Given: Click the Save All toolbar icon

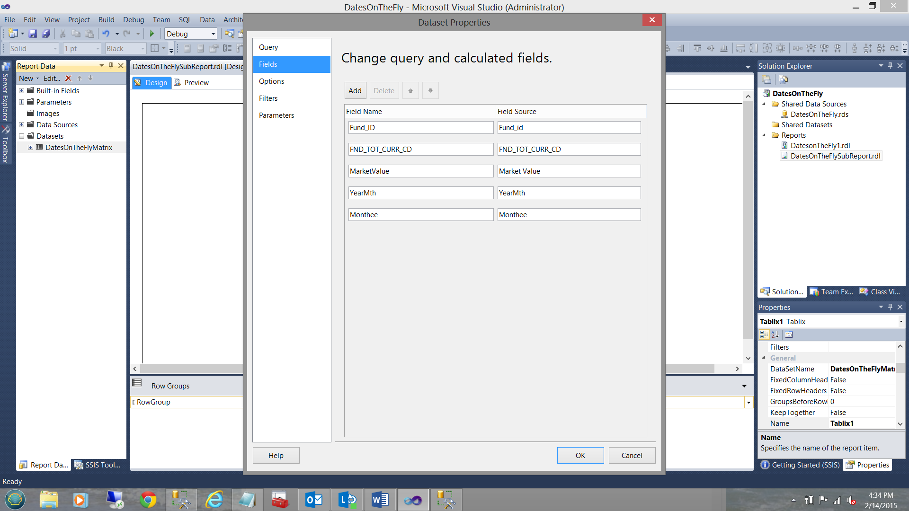Looking at the screenshot, I should [x=46, y=34].
